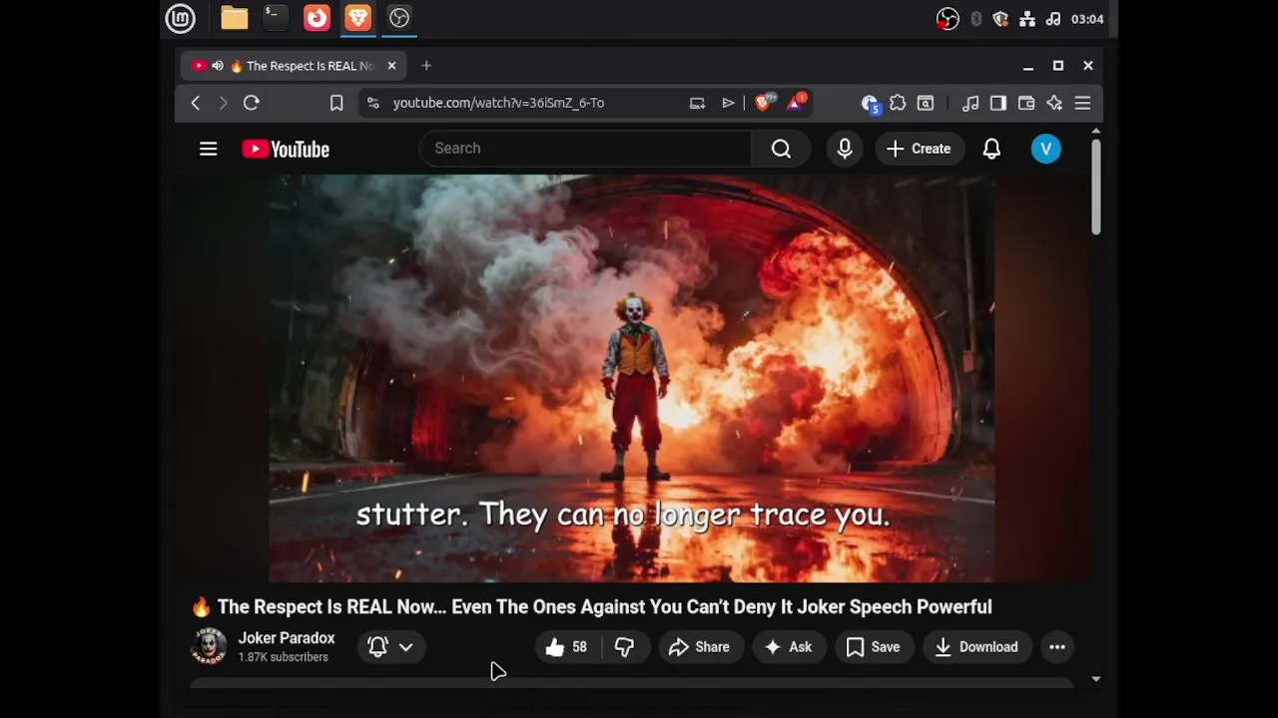Open the 03:04 clock calendar

(1086, 19)
